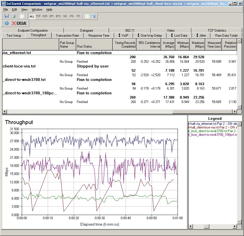This screenshot has height=236, width=244.
Task: Open the Help menu
Action: coord(49,10)
